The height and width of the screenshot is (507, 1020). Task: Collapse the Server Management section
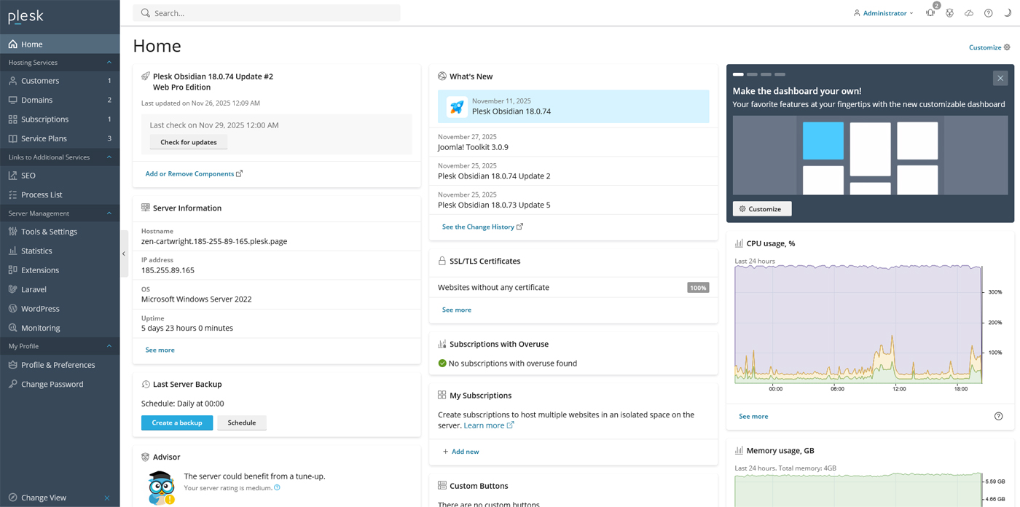[109, 213]
